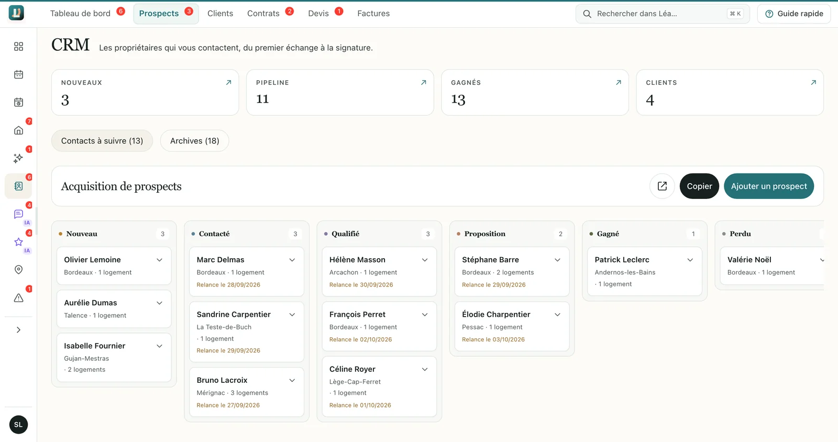Open Nouveaux card arrow icon
Viewport: 838px width, 442px height.
(228, 83)
